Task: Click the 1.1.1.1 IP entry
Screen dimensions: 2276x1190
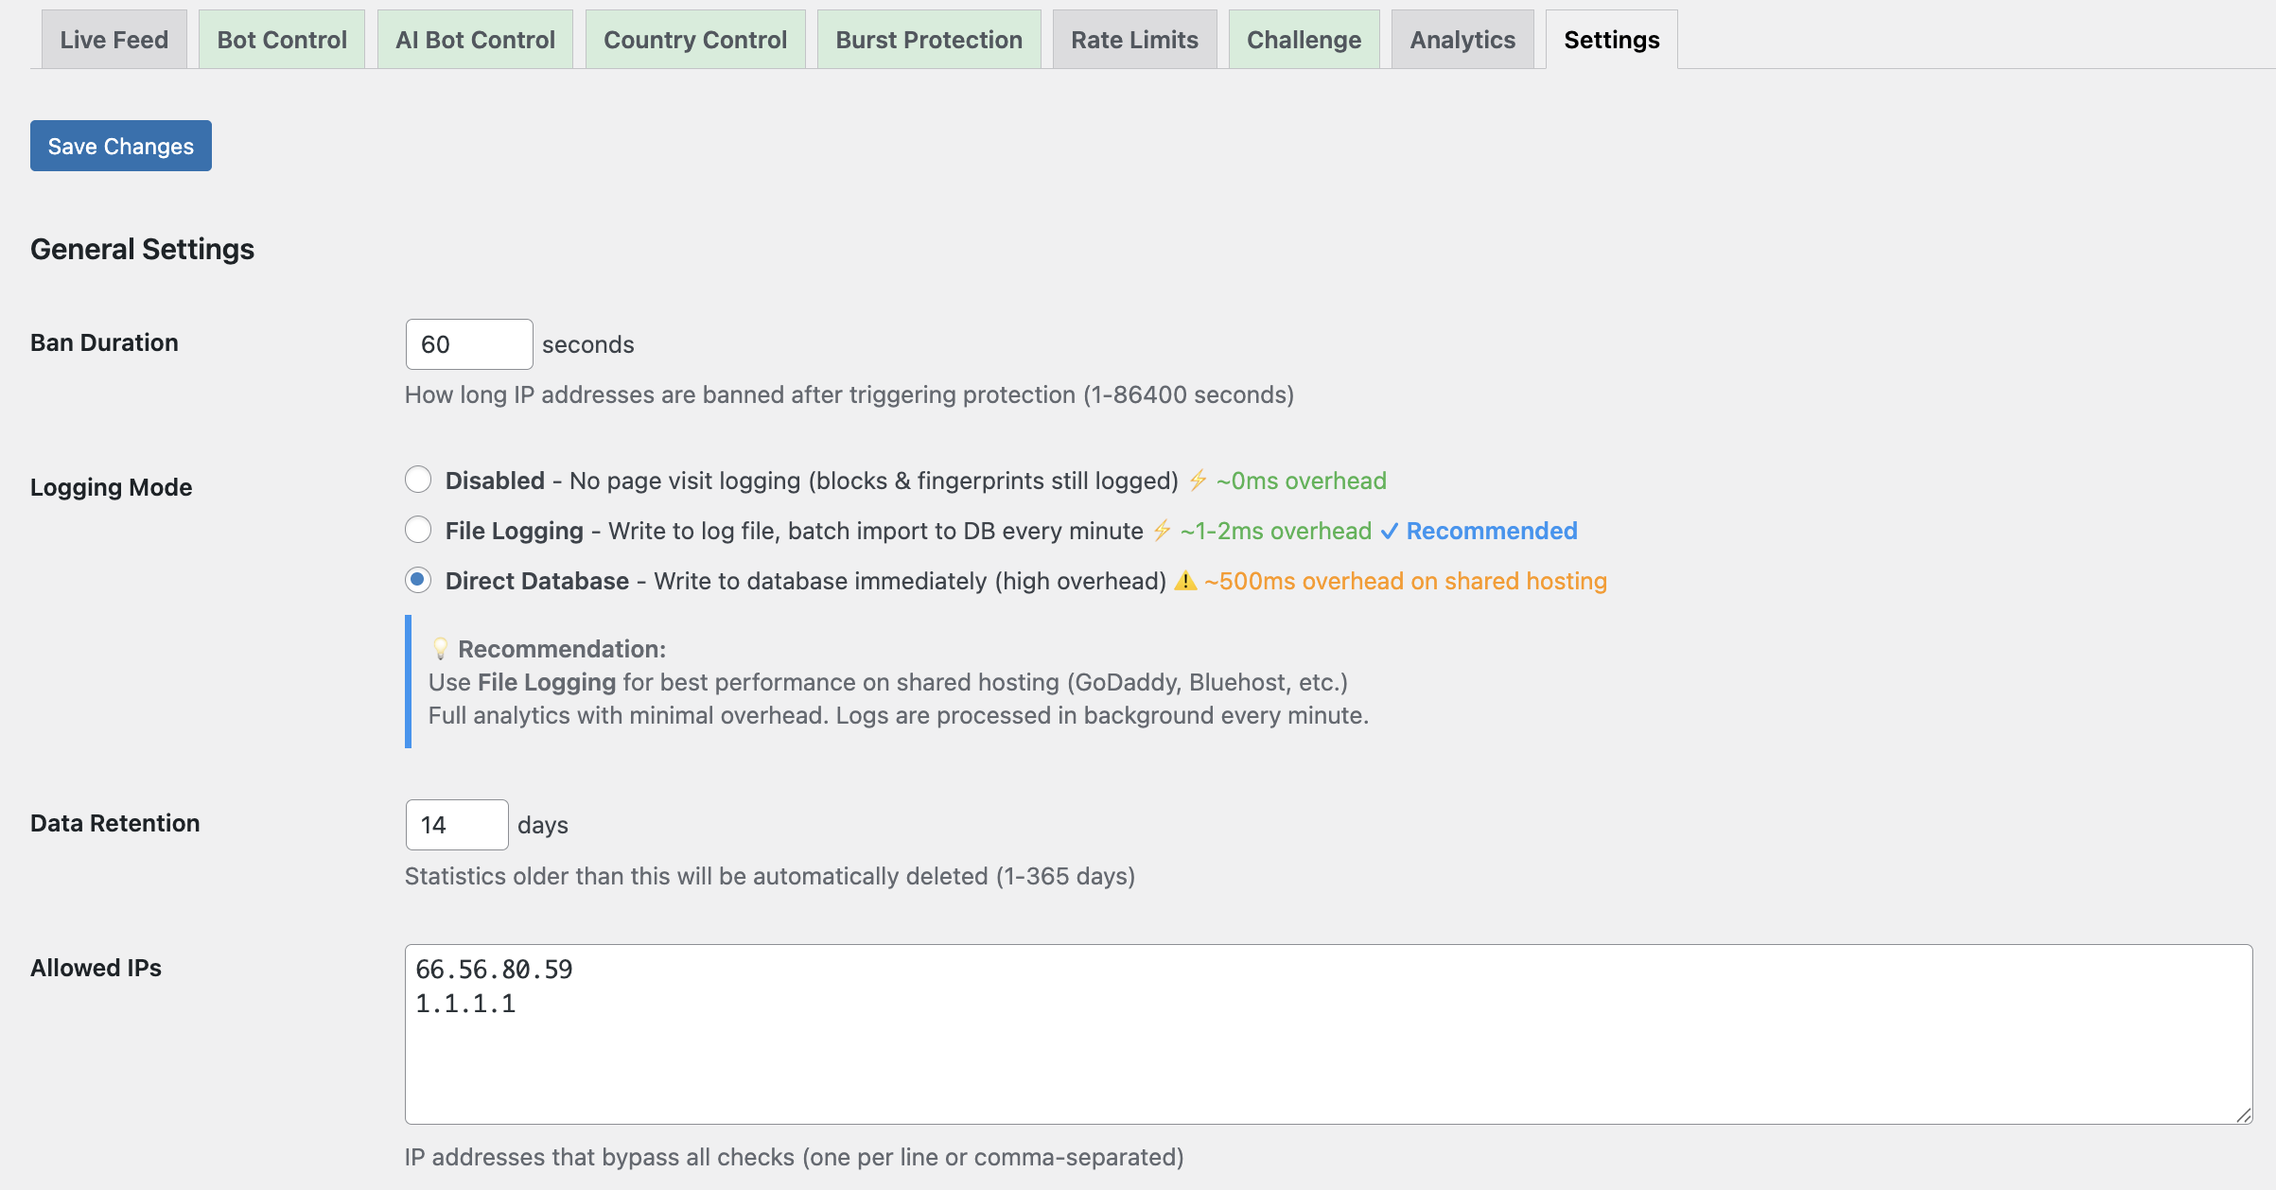Action: click(x=465, y=1004)
